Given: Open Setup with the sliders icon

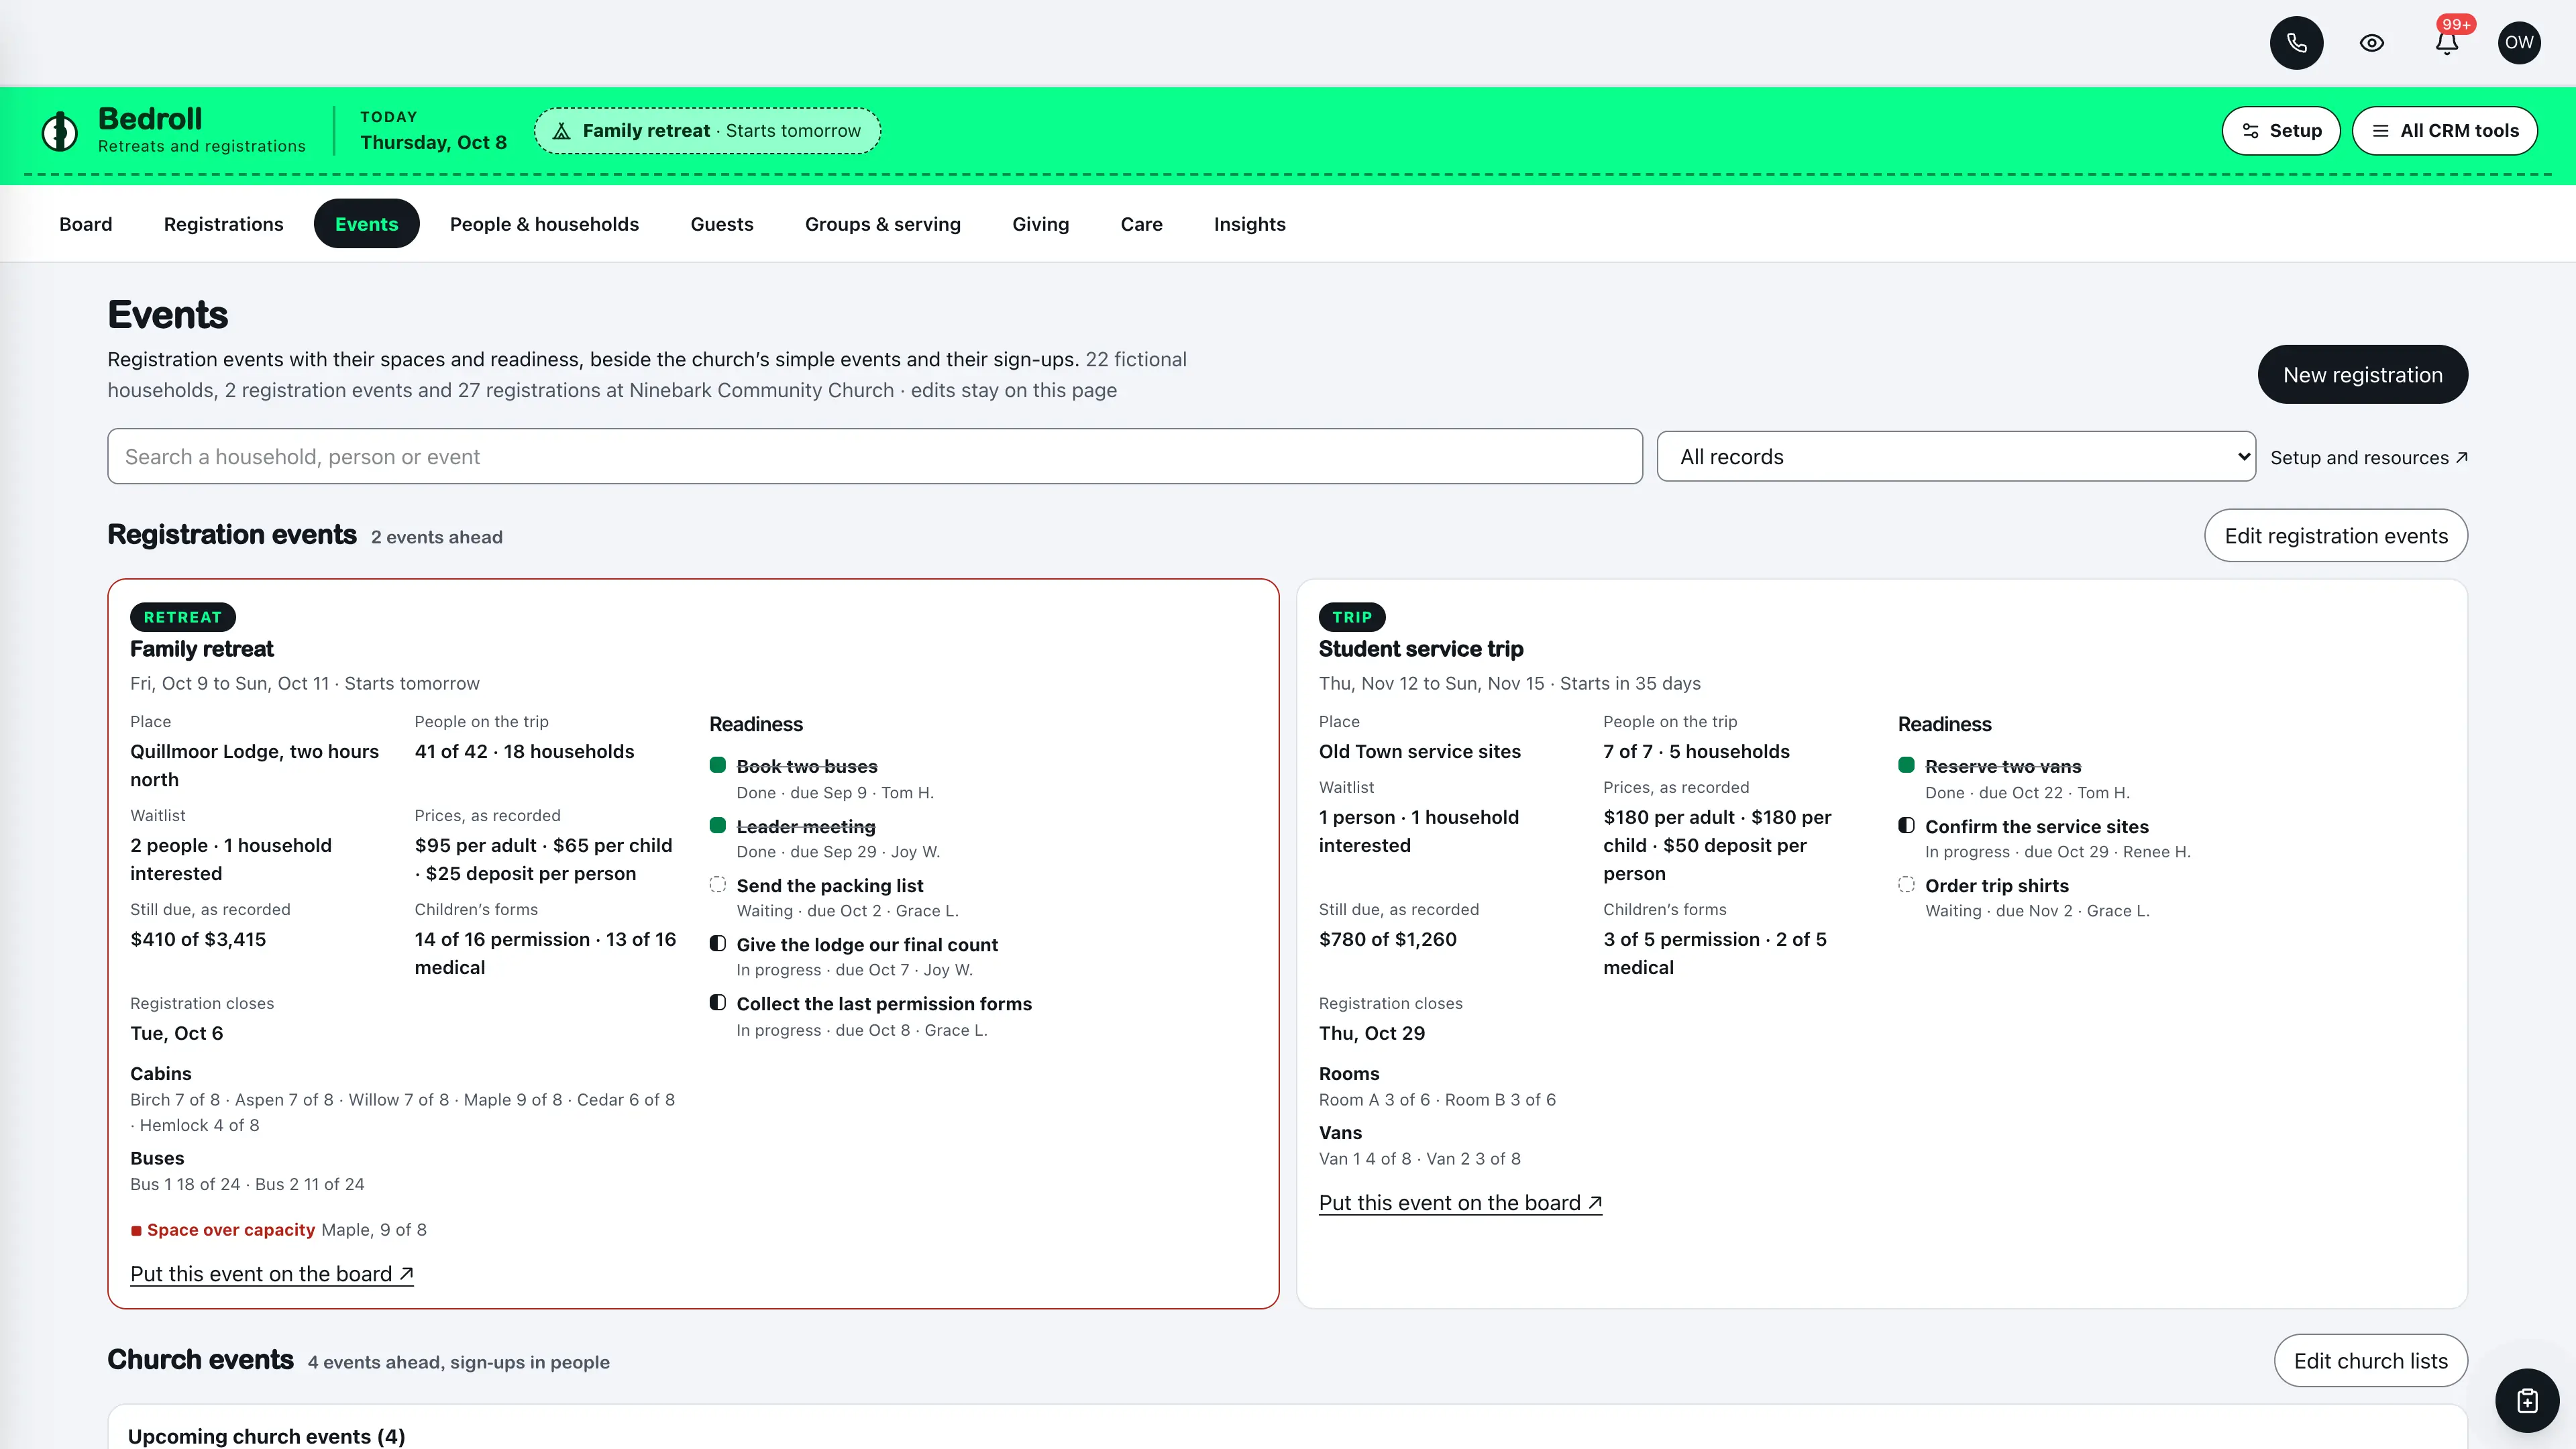Looking at the screenshot, I should coord(2281,131).
